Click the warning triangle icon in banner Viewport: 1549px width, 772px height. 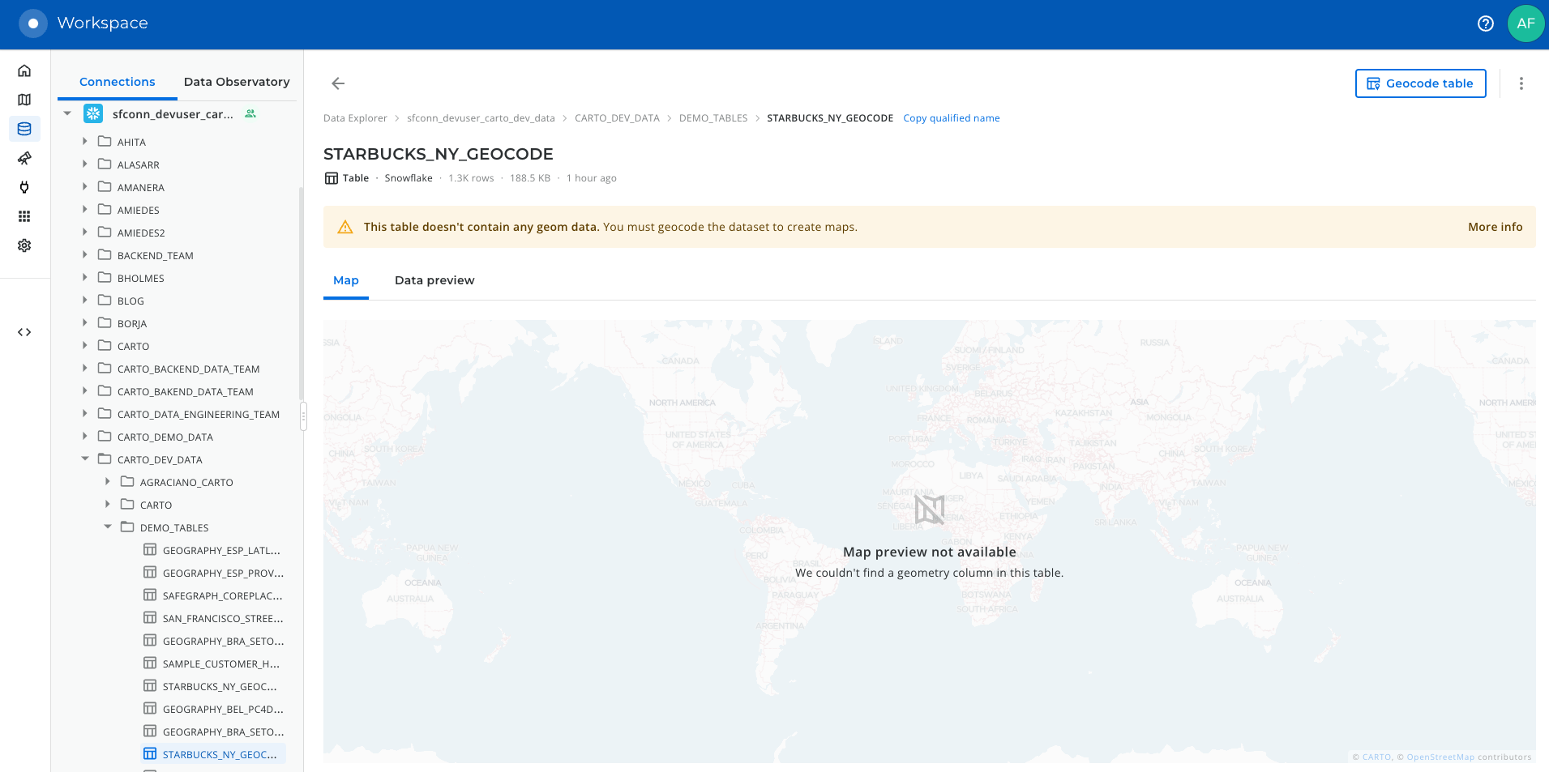345,227
